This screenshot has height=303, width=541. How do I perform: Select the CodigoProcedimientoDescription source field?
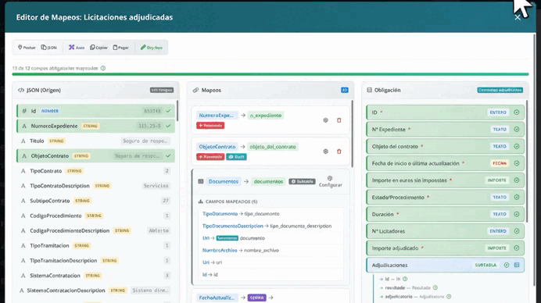coord(95,230)
